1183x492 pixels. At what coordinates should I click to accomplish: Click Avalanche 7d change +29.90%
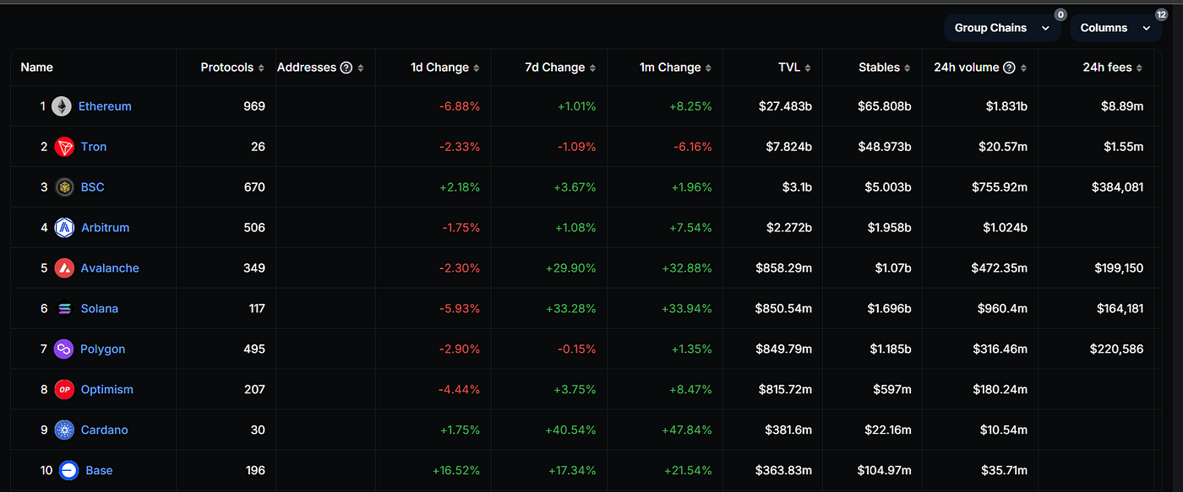tap(570, 268)
